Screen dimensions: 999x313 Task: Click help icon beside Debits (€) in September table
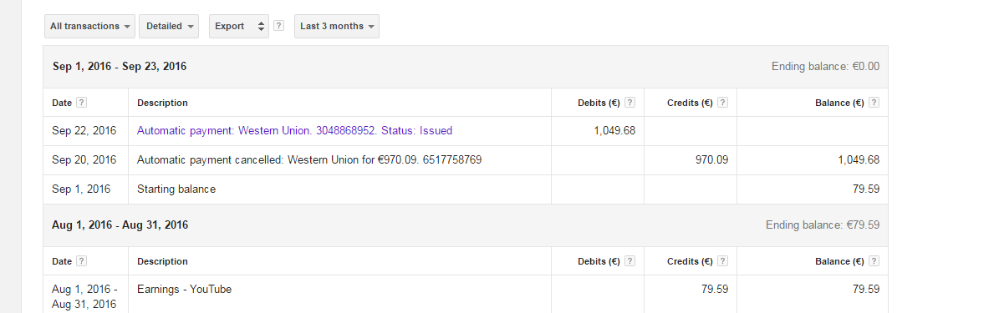pos(629,103)
